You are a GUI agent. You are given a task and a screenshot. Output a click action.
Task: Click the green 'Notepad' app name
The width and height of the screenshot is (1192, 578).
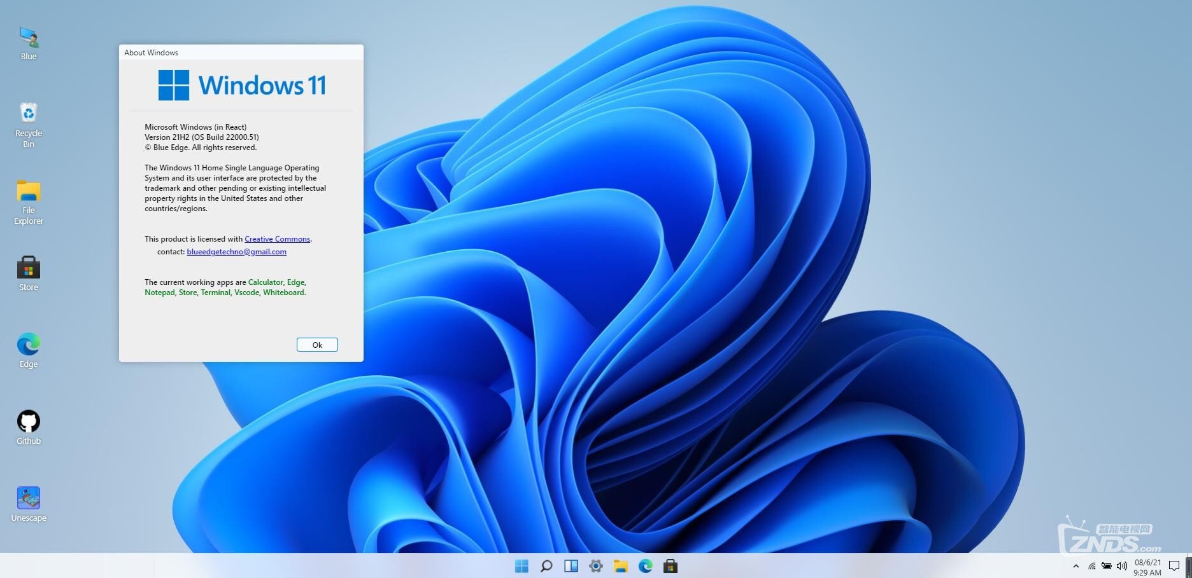(x=160, y=292)
